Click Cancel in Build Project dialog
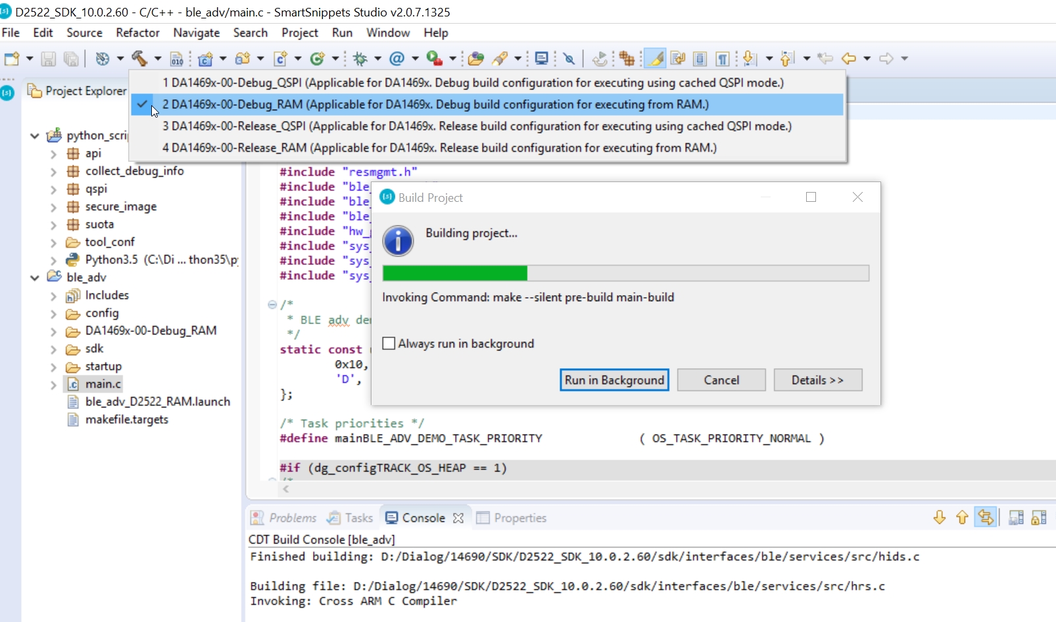 click(721, 380)
